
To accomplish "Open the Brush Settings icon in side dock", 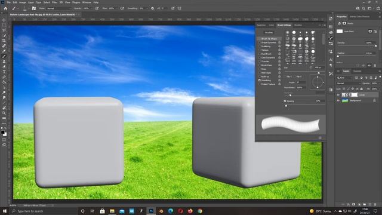I will (x=331, y=38).
